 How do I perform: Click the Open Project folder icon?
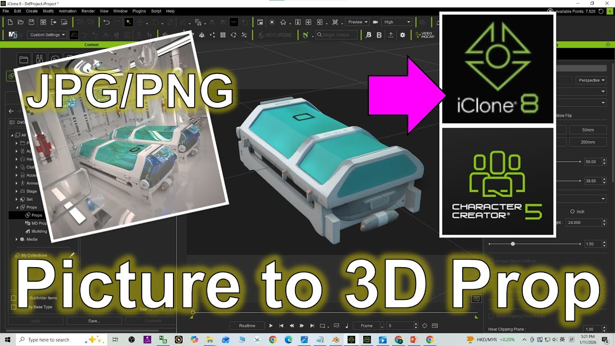pyautogui.click(x=21, y=22)
